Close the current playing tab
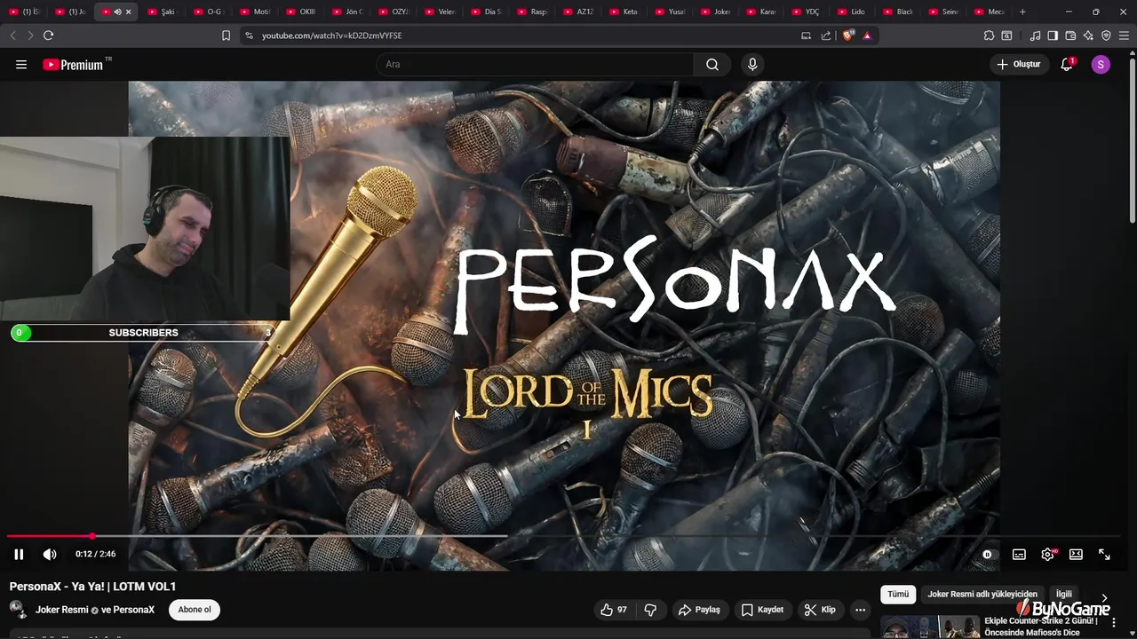This screenshot has height=639, width=1137. tap(128, 12)
